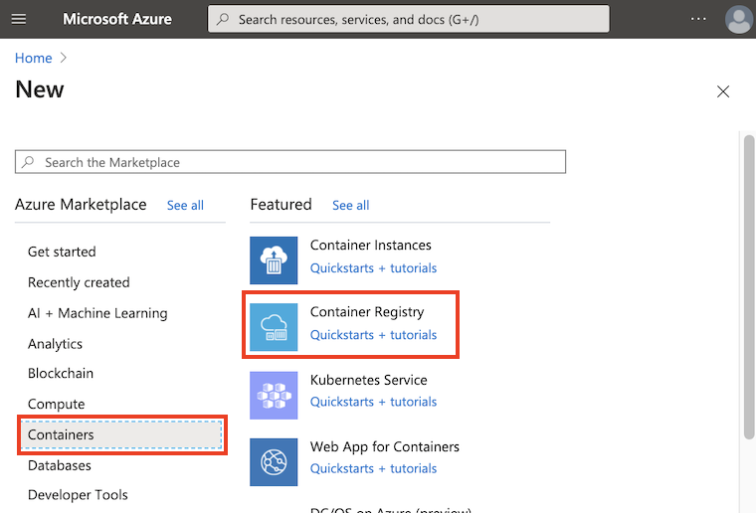Click the Container Instances icon

click(274, 260)
